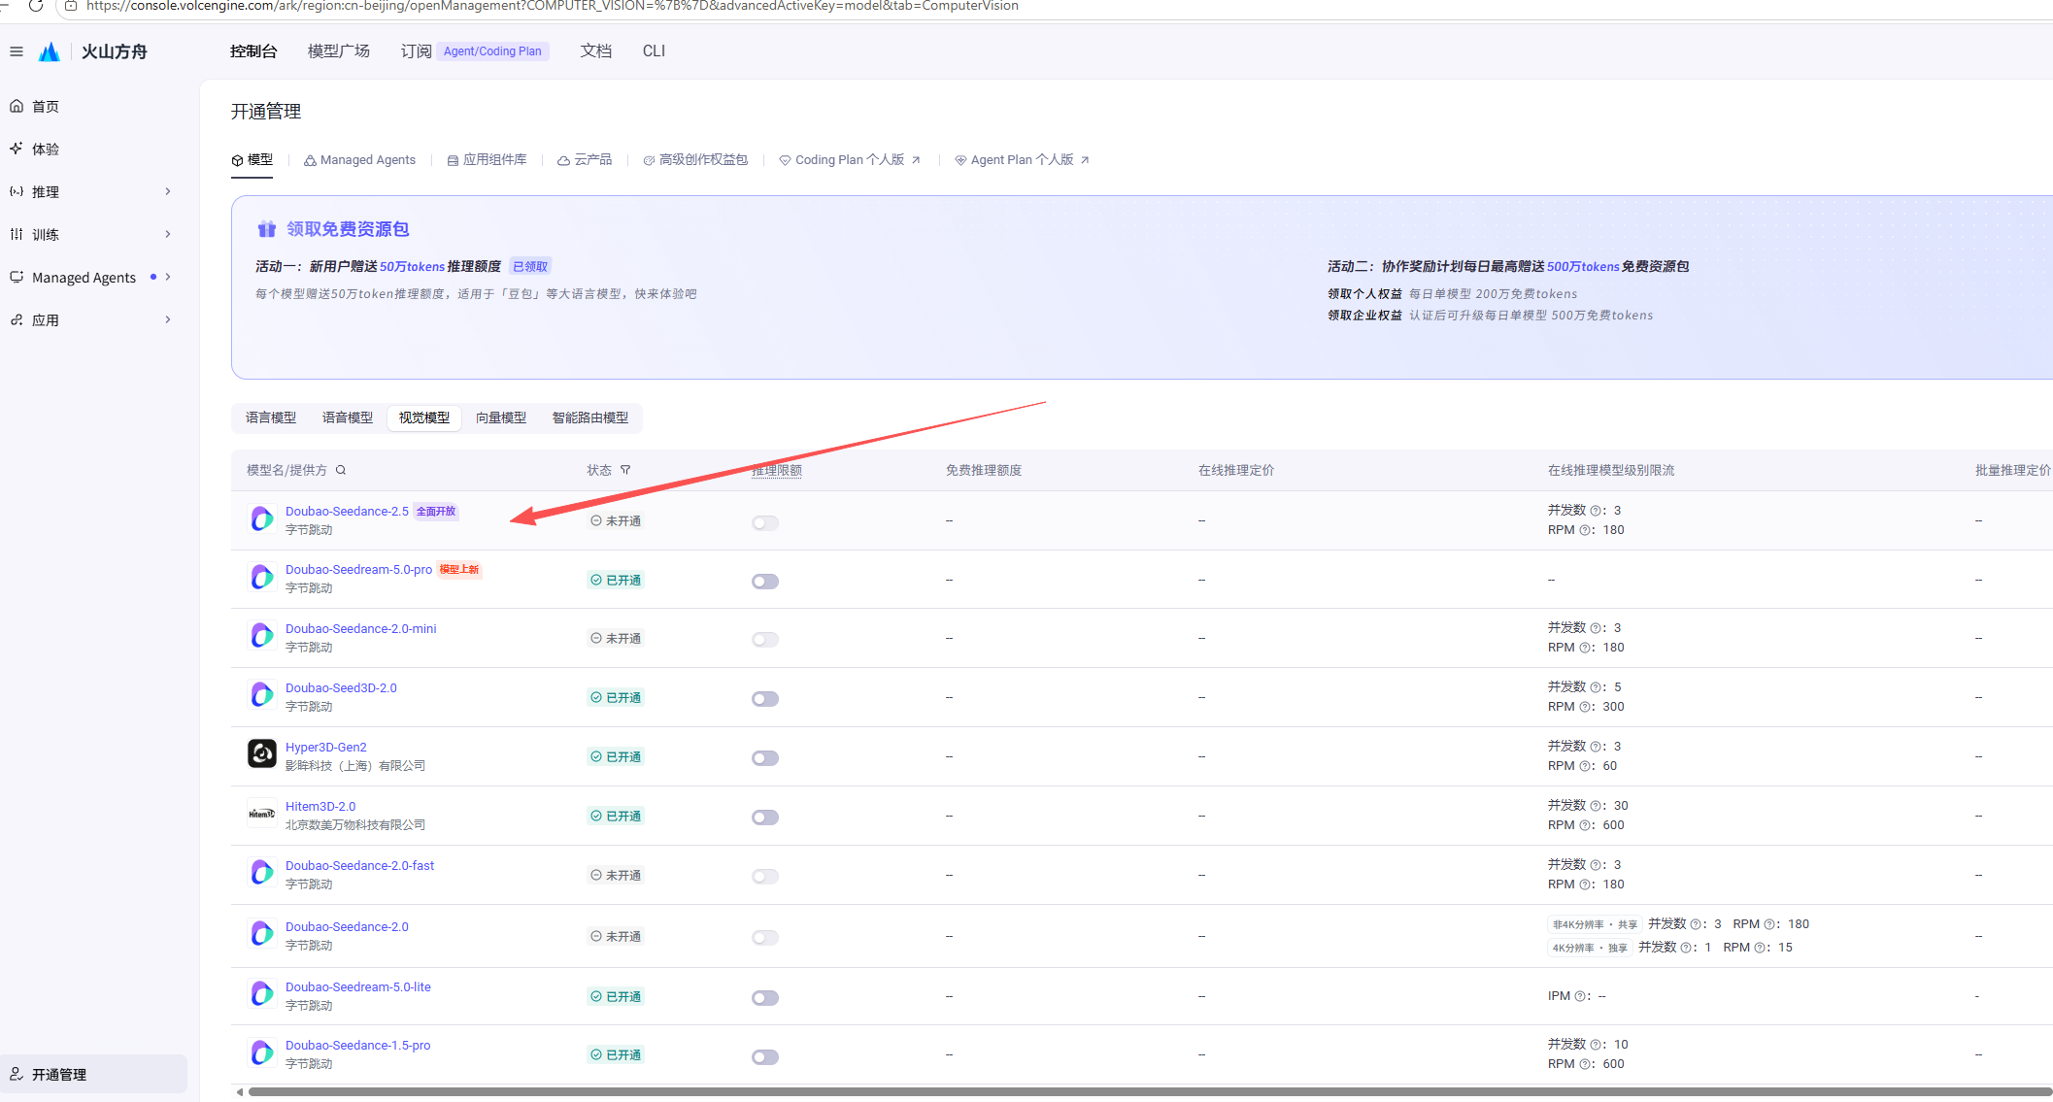This screenshot has width=2053, height=1102.
Task: Click the Hitem3D-2.0 provider logo
Action: (261, 814)
